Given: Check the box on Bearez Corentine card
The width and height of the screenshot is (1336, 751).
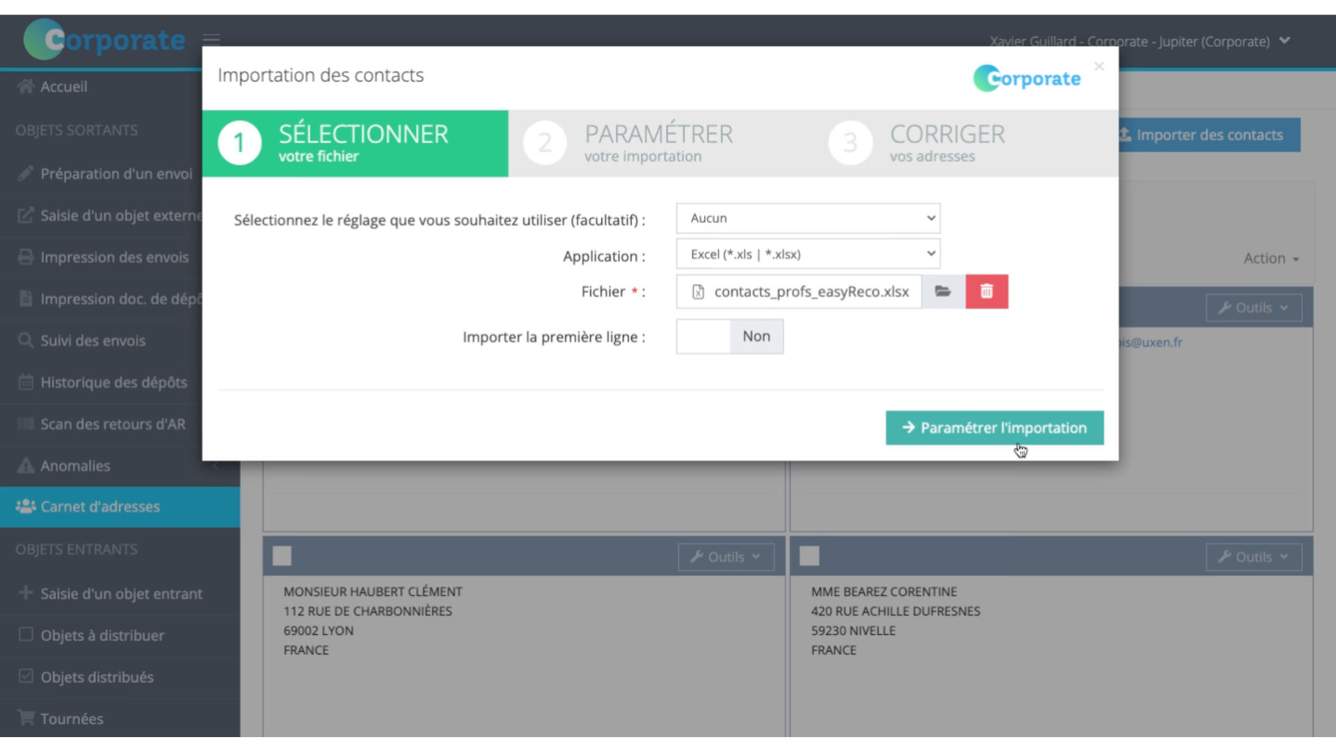Looking at the screenshot, I should tap(809, 556).
